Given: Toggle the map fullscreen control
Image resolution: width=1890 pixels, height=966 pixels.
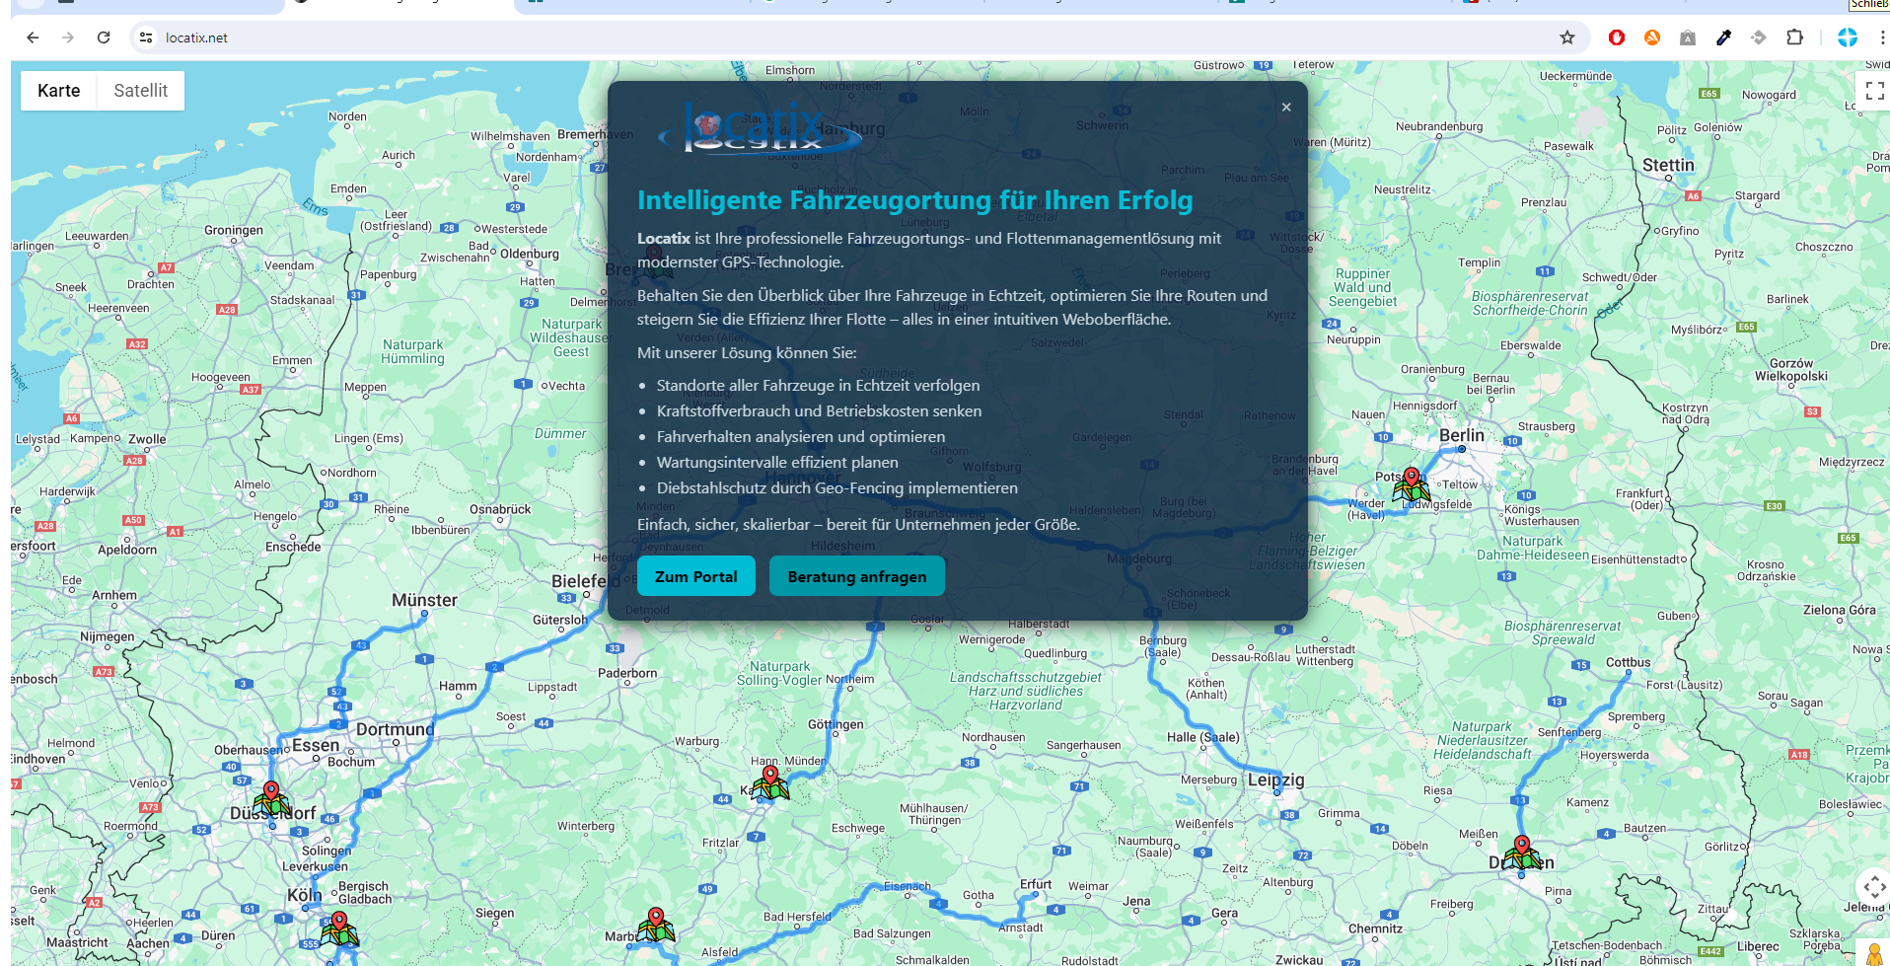Looking at the screenshot, I should 1874,91.
